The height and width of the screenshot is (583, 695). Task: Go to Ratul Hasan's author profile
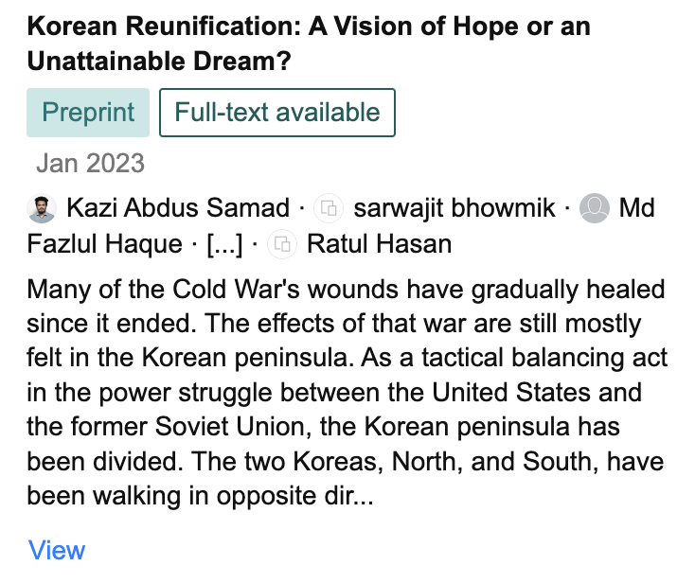379,245
